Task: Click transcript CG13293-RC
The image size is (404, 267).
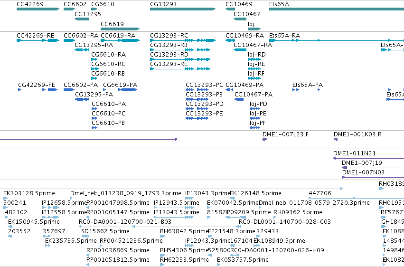Action: (183, 40)
